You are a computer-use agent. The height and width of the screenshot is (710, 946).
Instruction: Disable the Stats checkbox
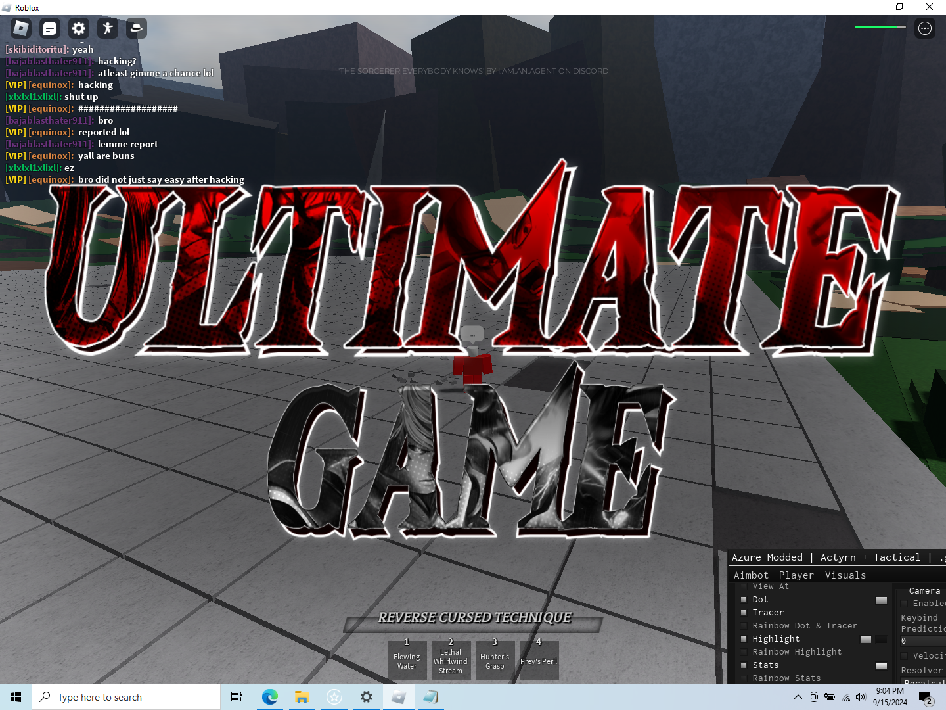tap(744, 665)
